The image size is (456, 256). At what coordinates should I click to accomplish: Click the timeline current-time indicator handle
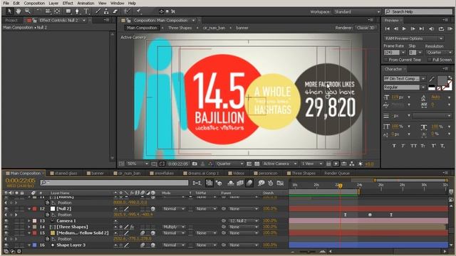point(340,186)
